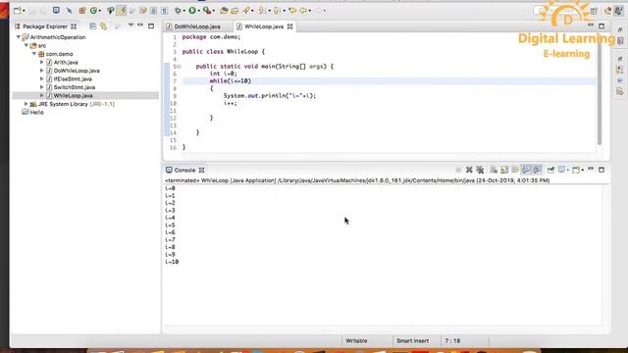Click the 7 : 18 cursor position status
This screenshot has width=628, height=353.
[452, 341]
